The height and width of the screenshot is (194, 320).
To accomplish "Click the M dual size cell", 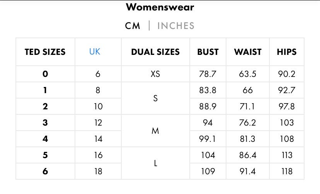I will point(155,131).
